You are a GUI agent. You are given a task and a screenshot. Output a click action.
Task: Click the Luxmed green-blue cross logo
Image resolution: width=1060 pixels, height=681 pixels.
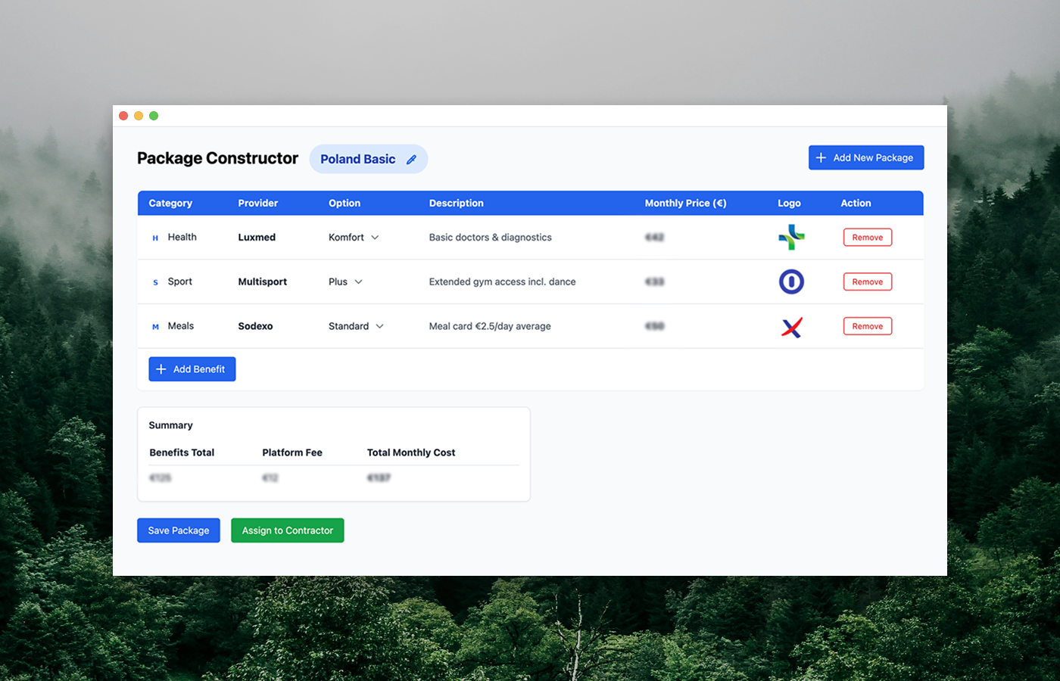tap(791, 238)
